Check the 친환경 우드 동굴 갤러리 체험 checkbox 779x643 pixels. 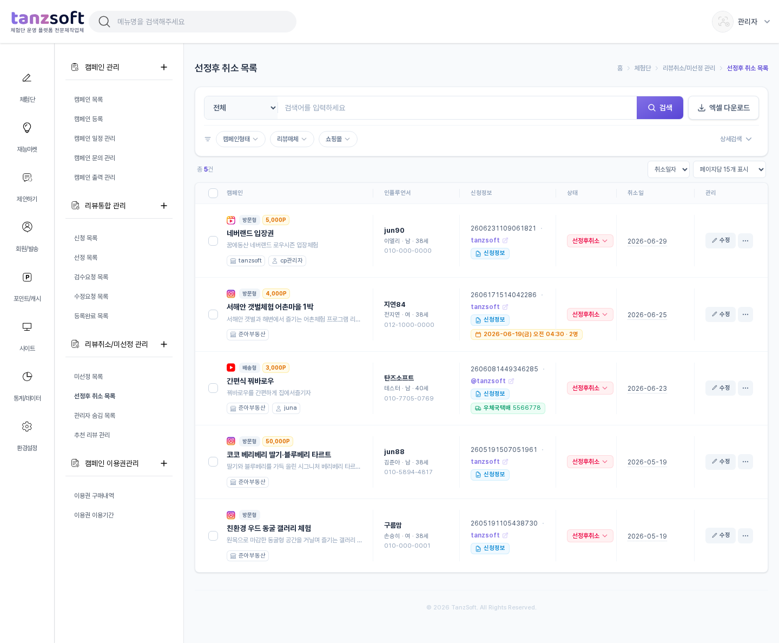click(213, 536)
